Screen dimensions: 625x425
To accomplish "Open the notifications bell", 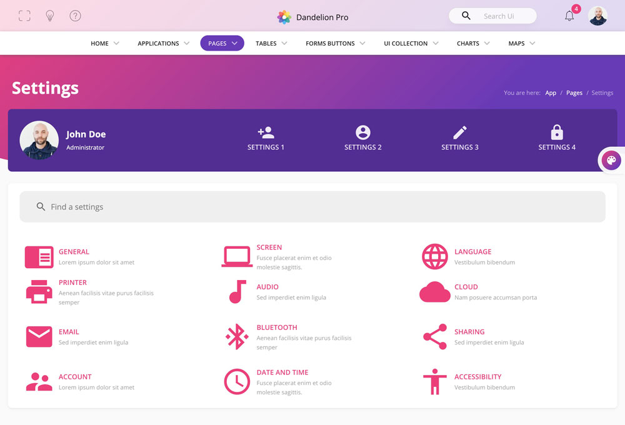I will click(569, 16).
